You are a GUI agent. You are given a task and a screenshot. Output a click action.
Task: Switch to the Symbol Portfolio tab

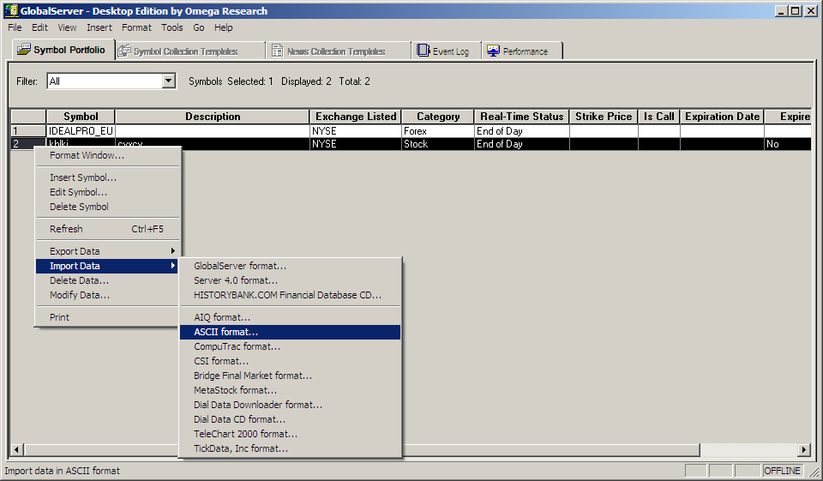pos(63,50)
